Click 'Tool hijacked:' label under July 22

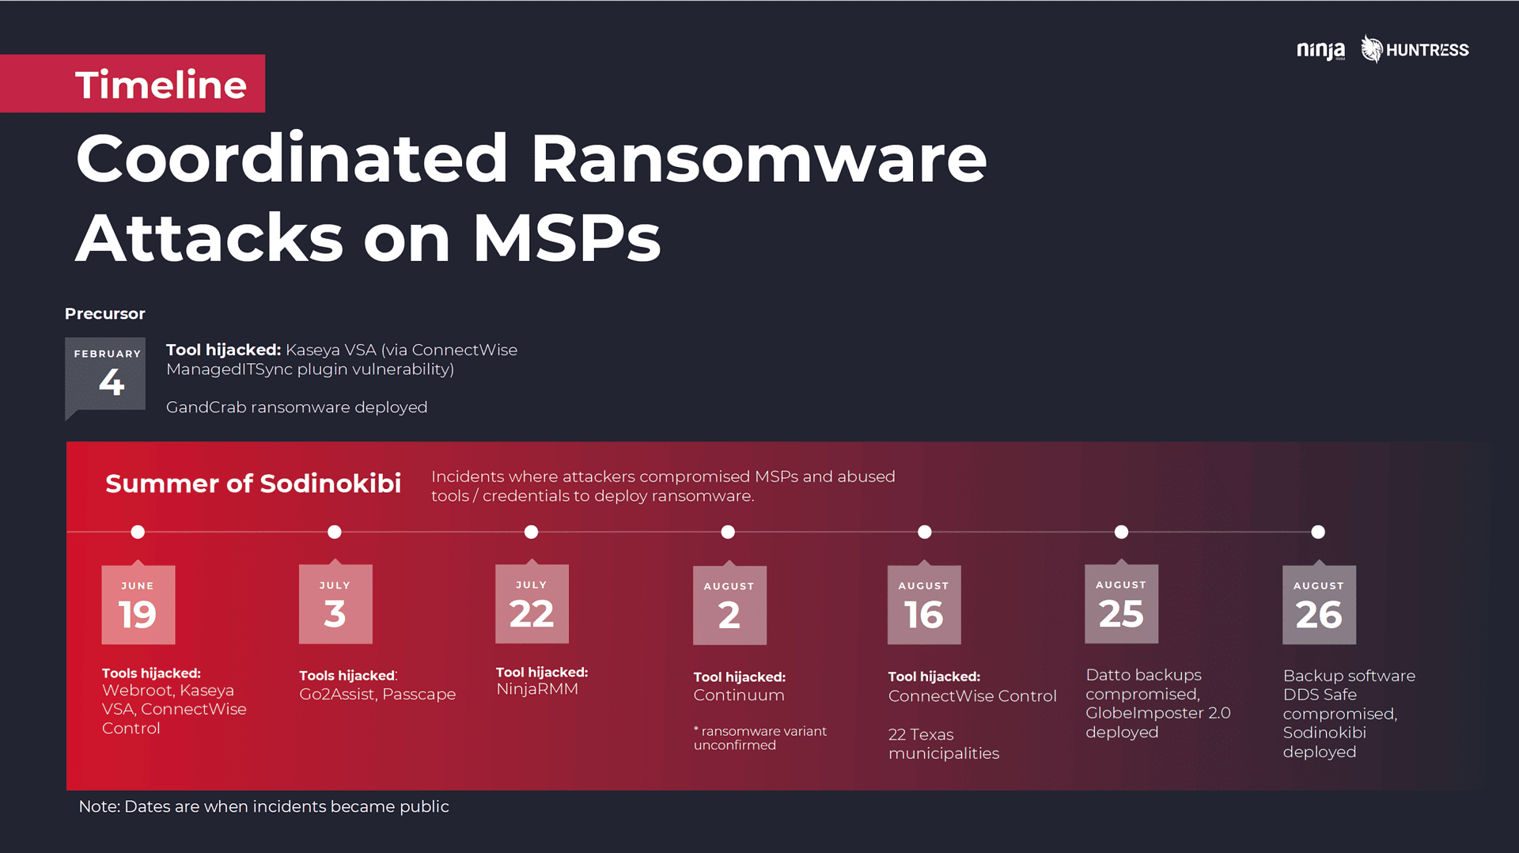pyautogui.click(x=542, y=672)
